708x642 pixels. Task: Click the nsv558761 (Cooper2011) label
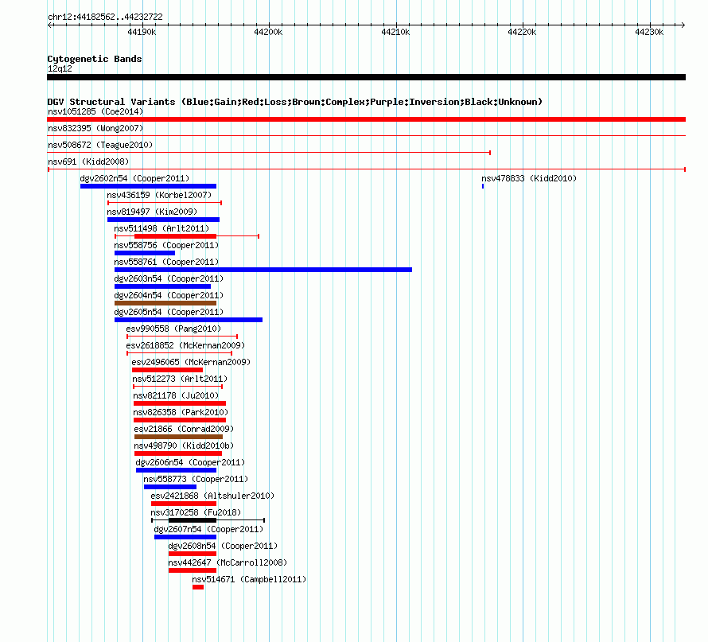click(166, 262)
